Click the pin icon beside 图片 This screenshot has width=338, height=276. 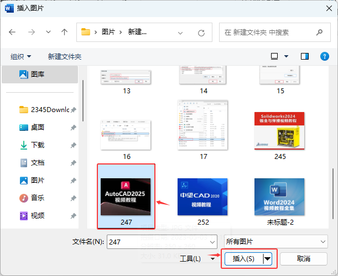tap(73, 181)
